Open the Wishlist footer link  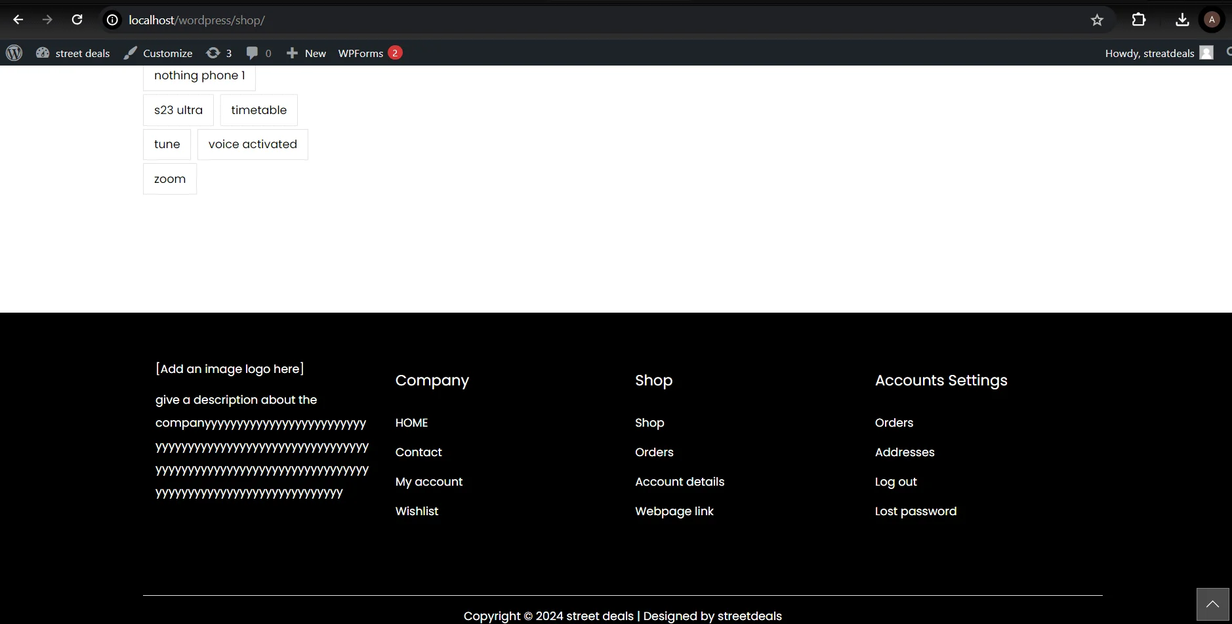point(417,511)
